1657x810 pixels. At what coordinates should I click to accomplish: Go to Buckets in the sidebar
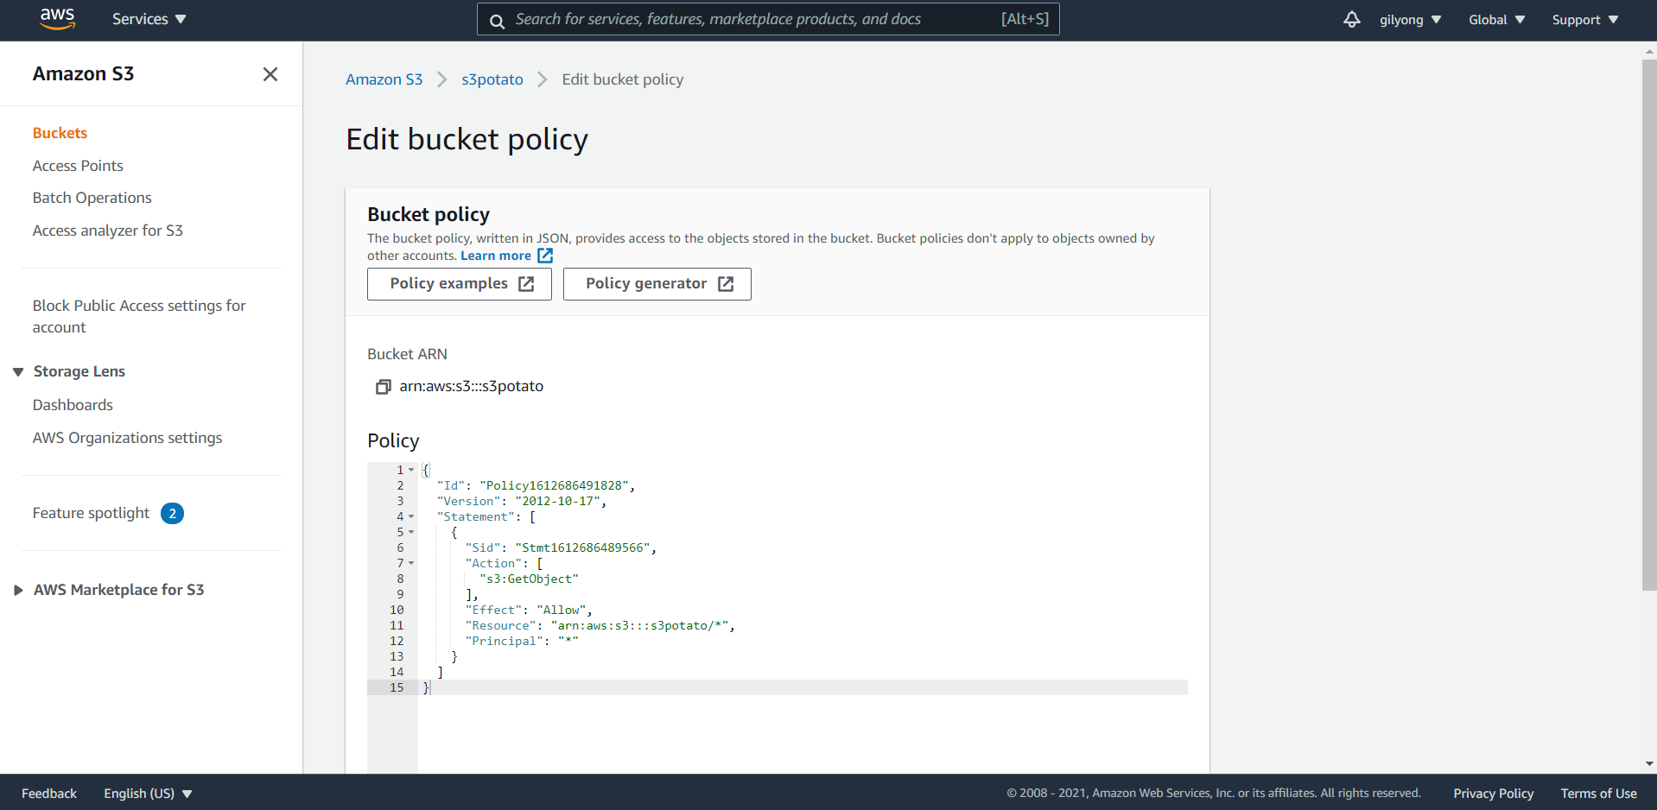(x=60, y=133)
